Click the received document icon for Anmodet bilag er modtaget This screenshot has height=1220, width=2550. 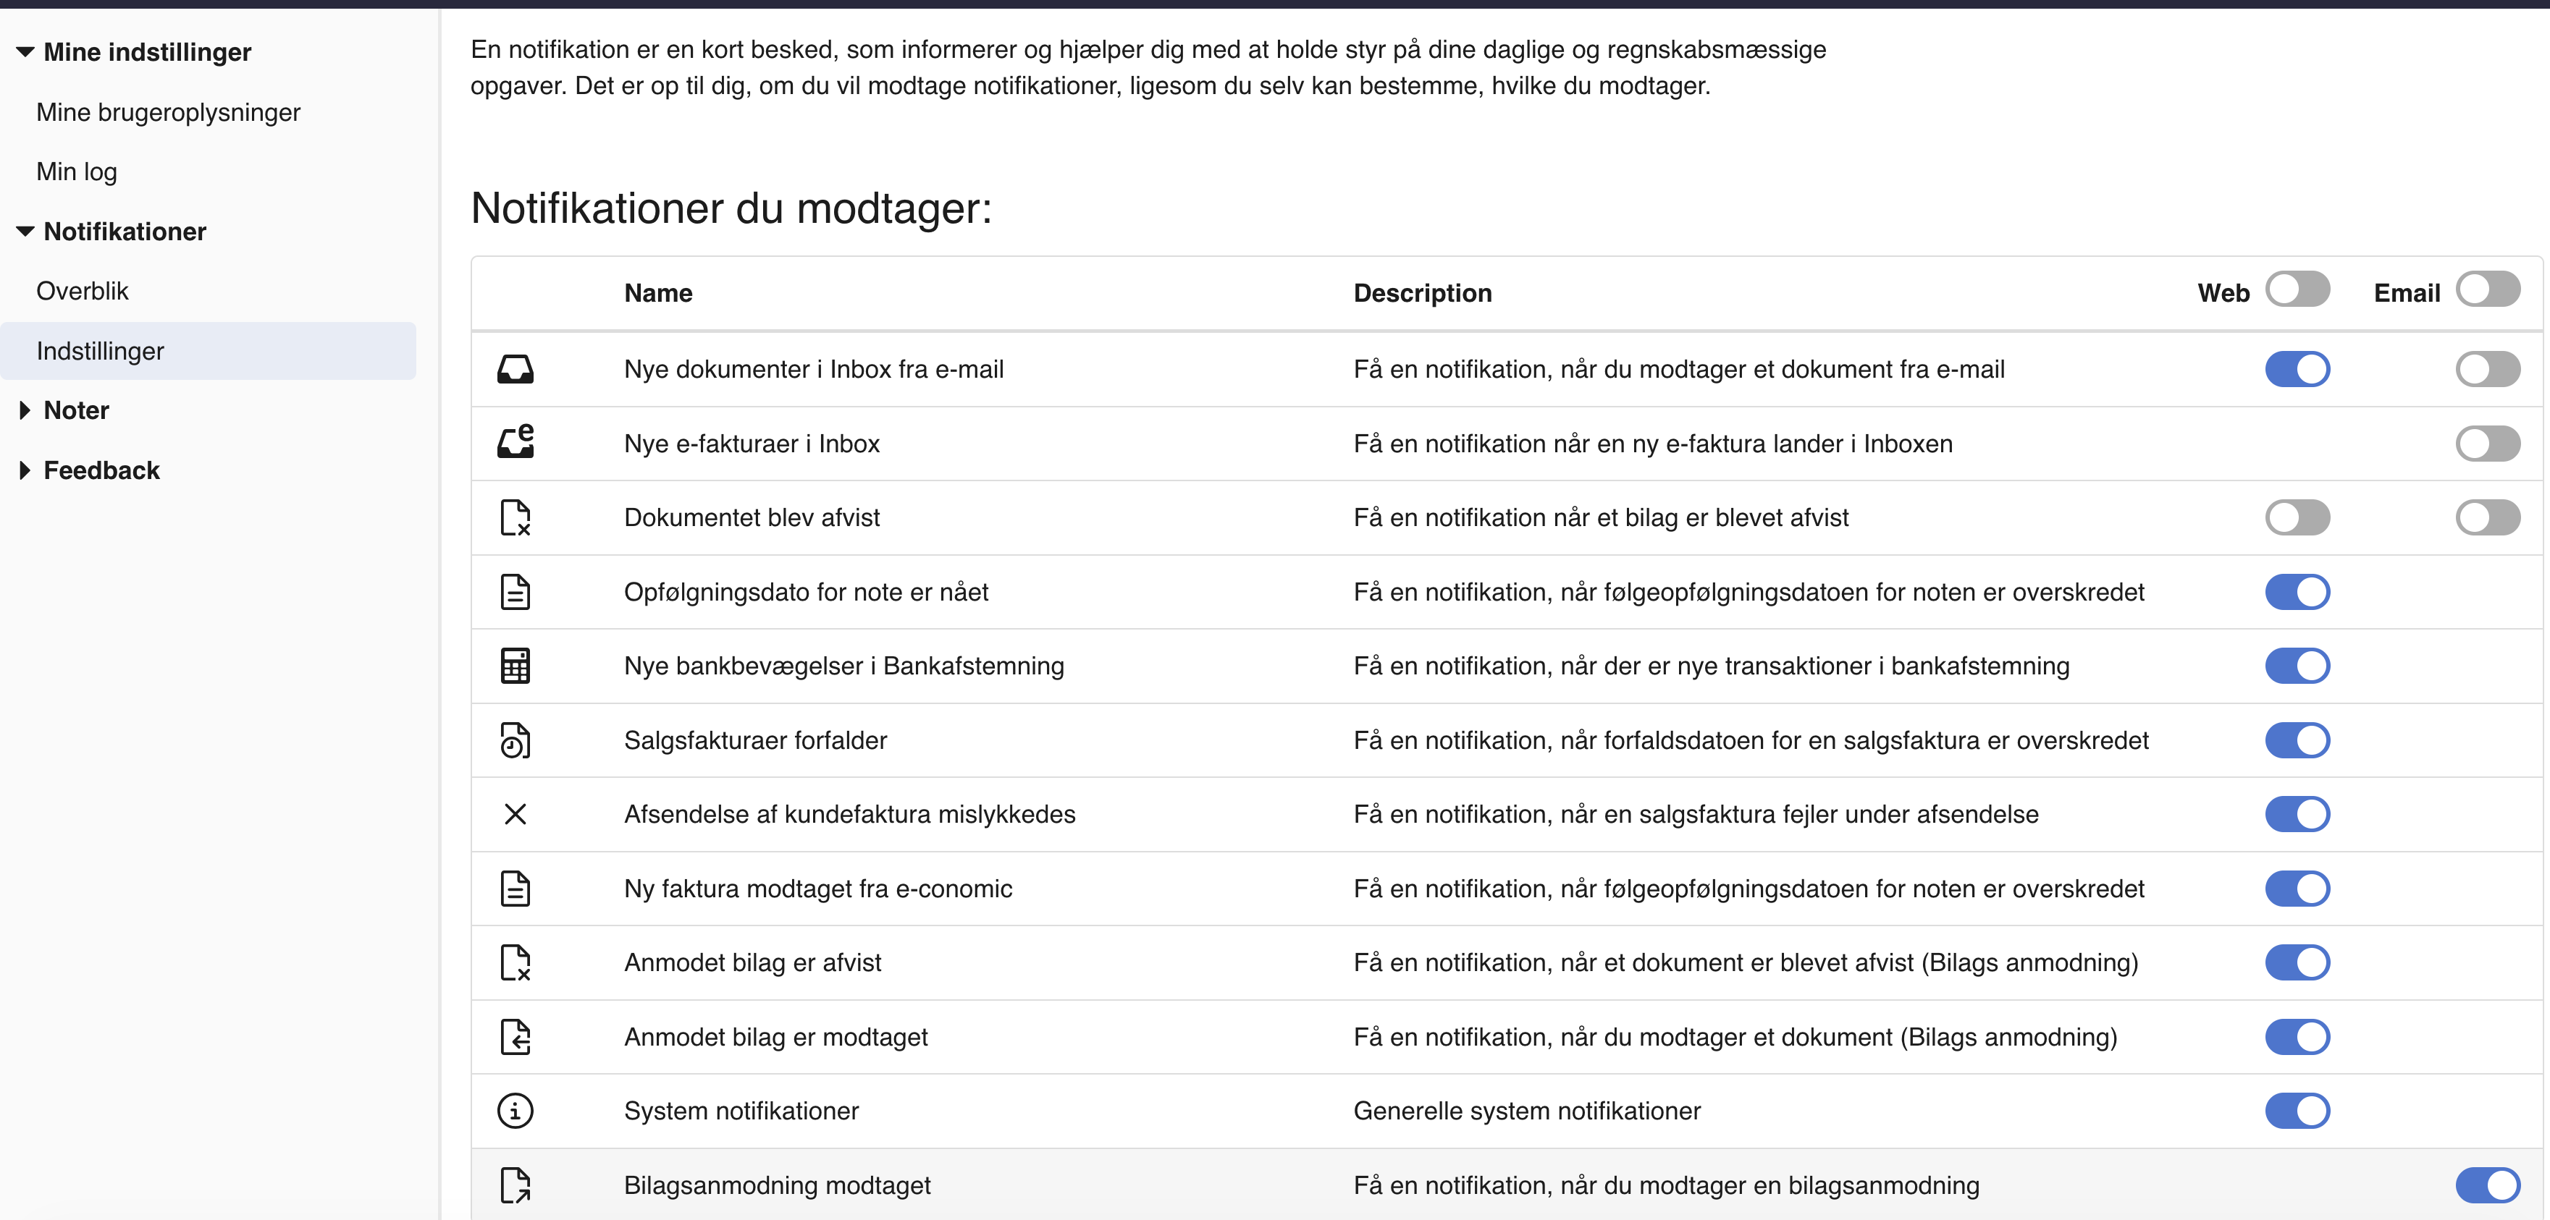point(516,1037)
